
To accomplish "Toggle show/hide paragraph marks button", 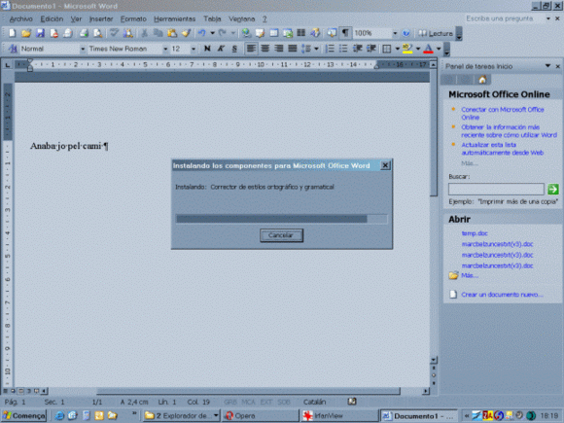I will 345,33.
